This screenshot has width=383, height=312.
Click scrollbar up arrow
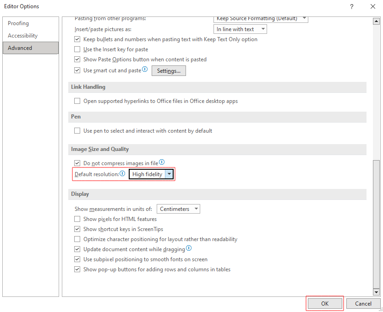(376, 20)
